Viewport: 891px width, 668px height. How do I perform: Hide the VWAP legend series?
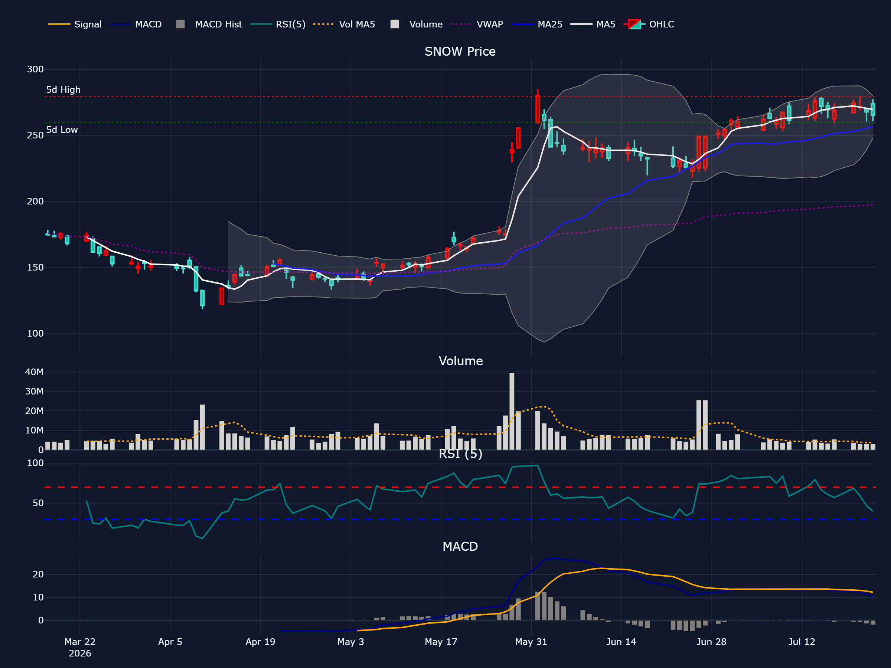(x=477, y=24)
